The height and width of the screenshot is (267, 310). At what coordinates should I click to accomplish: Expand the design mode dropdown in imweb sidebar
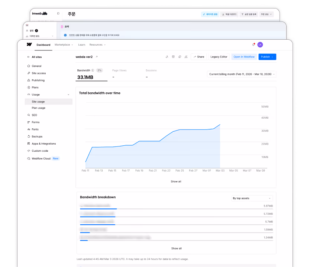(x=52, y=36)
